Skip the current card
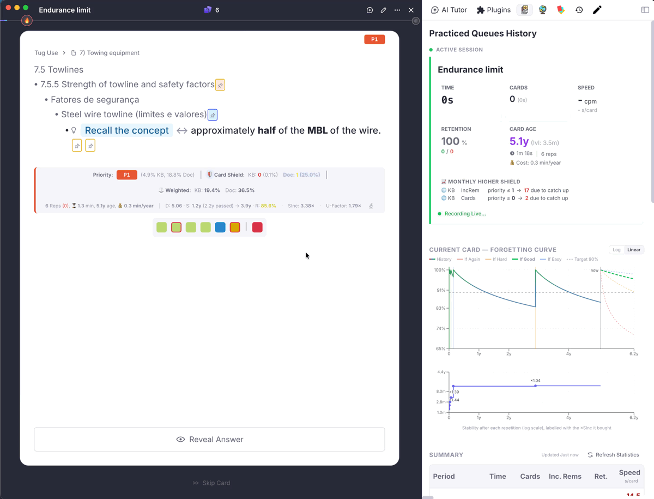This screenshot has height=499, width=654. 211,483
